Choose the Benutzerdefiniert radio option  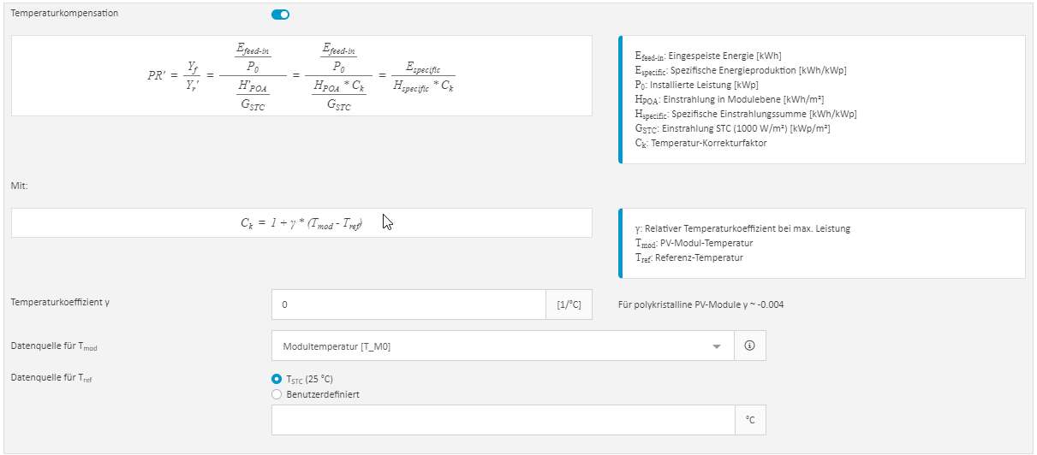(x=276, y=394)
